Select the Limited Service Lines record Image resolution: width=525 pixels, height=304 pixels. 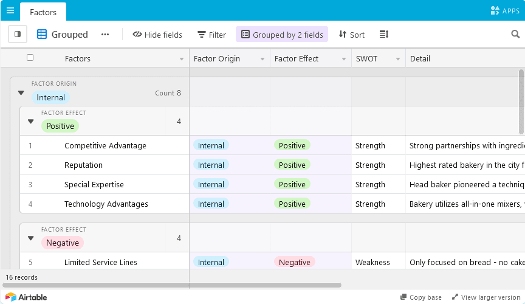pyautogui.click(x=101, y=262)
